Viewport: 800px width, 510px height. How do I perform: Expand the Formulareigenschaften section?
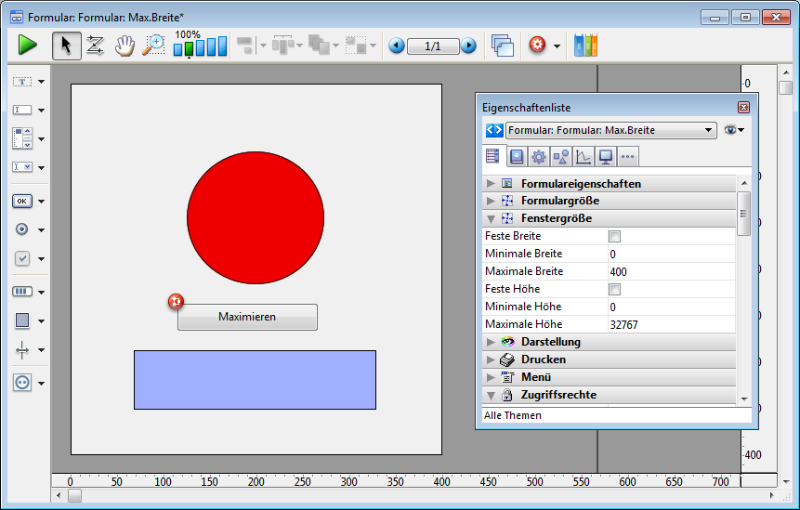[491, 184]
